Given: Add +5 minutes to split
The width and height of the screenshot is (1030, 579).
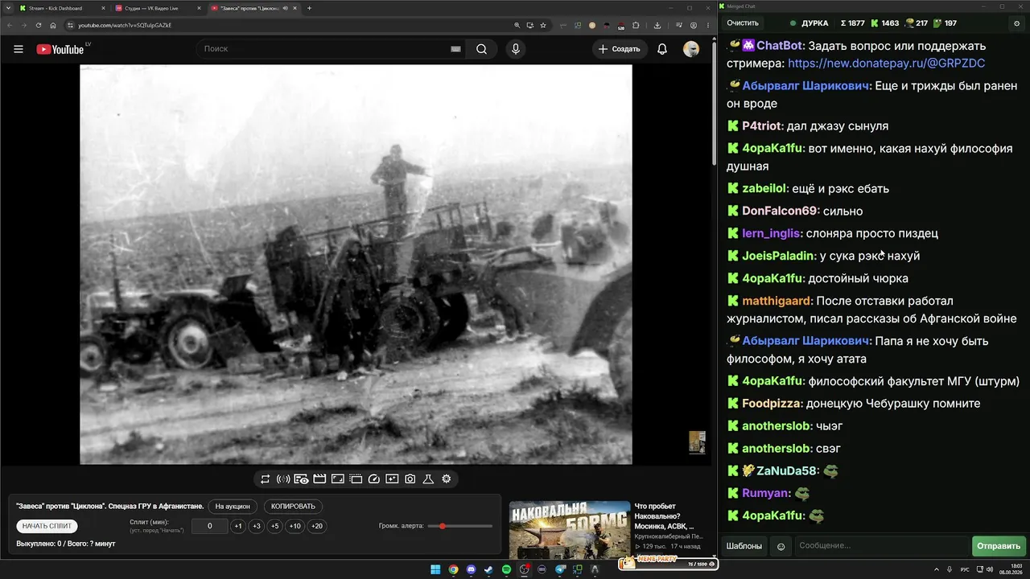Looking at the screenshot, I should point(275,526).
